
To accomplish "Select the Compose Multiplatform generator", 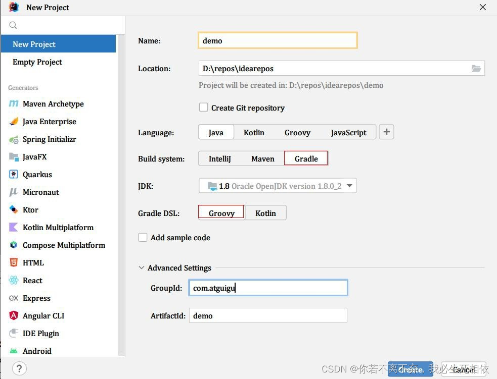I will (64, 245).
